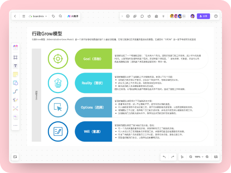Viewport: 231px width, 173px height.
Task: Expand more tools with double chevron
Action: [163, 16]
